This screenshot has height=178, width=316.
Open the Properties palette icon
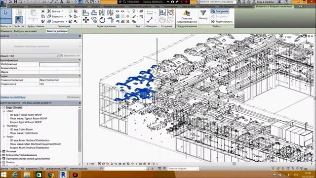[19, 20]
